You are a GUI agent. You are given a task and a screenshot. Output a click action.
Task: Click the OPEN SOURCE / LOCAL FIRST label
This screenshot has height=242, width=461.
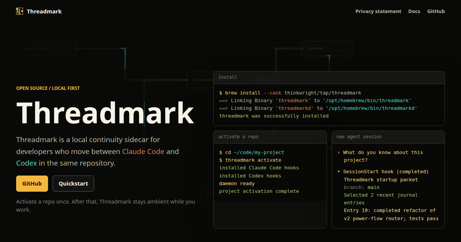click(x=48, y=88)
